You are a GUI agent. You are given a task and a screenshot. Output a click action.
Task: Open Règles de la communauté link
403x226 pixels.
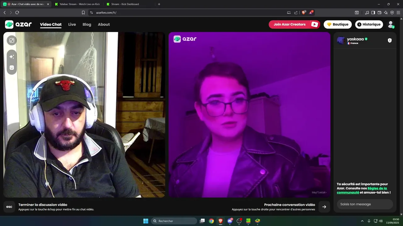(x=362, y=190)
